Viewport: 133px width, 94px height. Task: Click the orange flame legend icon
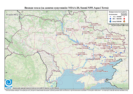tap(124, 21)
